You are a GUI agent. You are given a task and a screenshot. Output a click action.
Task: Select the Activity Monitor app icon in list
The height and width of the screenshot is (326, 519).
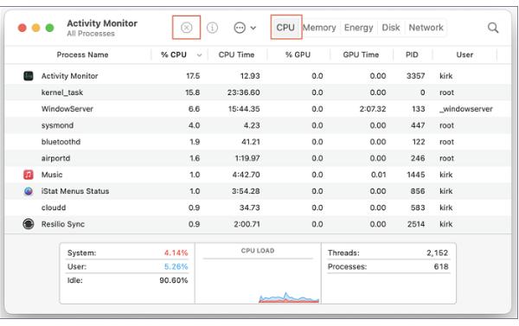point(29,76)
